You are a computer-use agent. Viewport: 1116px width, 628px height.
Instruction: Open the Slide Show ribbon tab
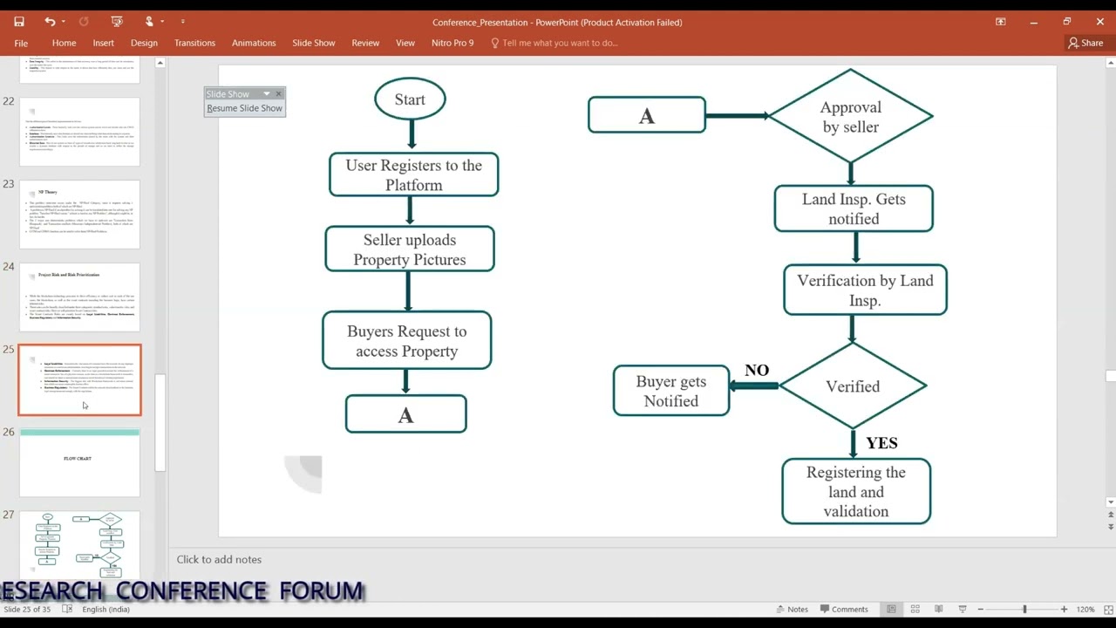(314, 43)
